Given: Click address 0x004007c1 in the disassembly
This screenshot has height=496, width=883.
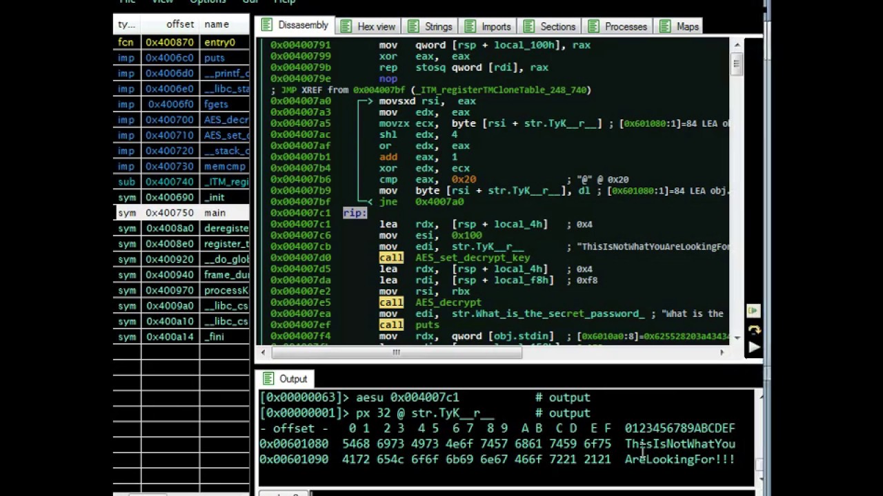Looking at the screenshot, I should [300, 224].
